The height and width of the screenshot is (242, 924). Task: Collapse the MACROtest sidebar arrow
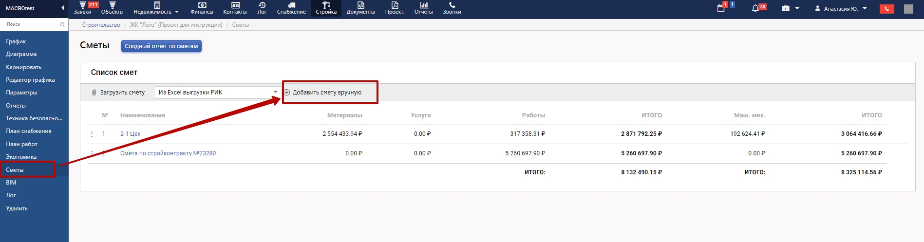(62, 8)
